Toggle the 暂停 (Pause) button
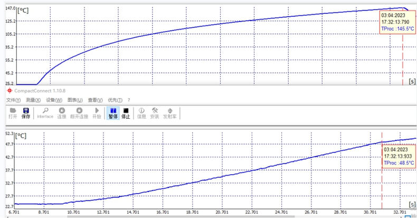Image resolution: width=417 pixels, height=218 pixels. point(113,113)
